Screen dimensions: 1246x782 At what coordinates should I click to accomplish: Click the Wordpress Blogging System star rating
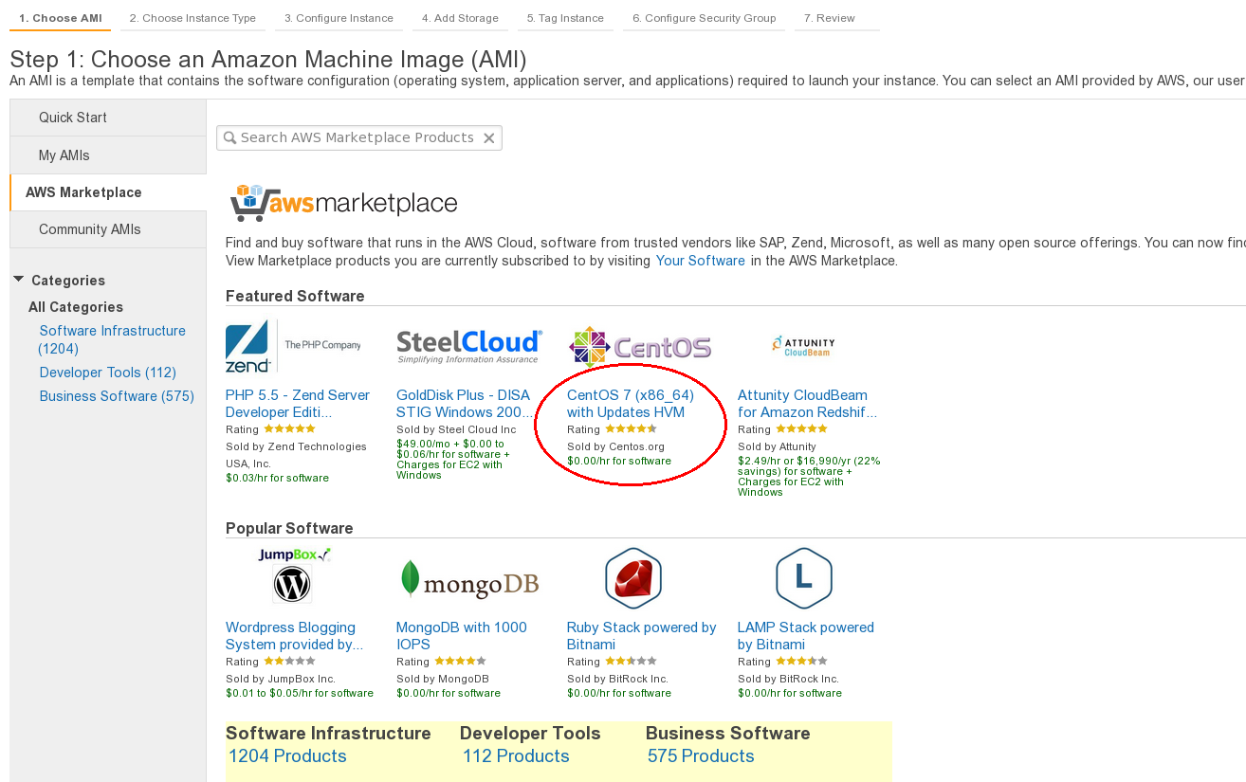click(289, 662)
